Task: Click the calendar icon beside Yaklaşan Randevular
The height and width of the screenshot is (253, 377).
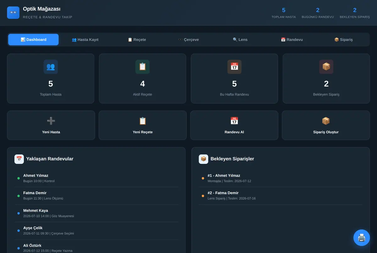Action: point(19,159)
